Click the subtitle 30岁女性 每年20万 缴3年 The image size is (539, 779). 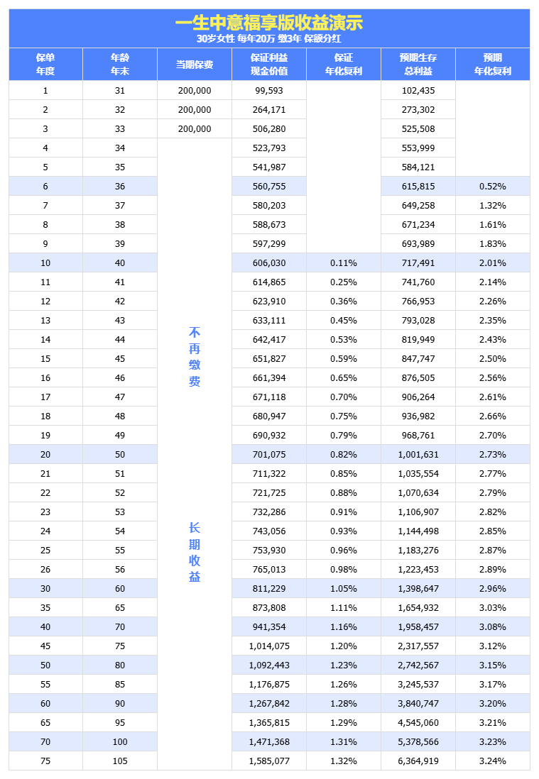(x=269, y=38)
